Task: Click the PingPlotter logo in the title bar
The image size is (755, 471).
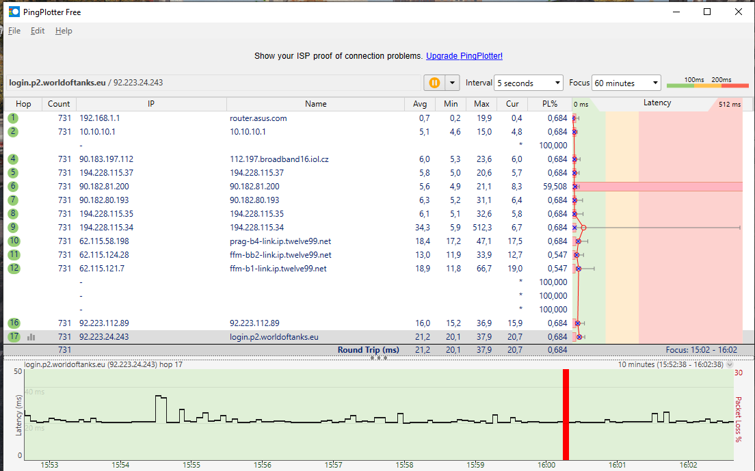Action: tap(14, 12)
